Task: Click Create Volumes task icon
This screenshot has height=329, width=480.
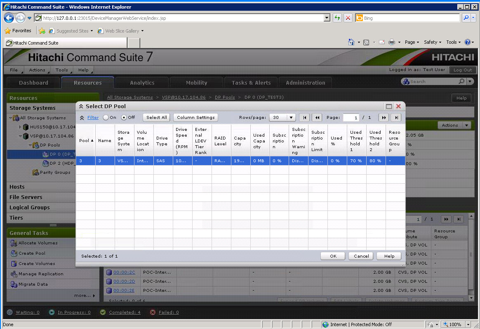Action: (14, 263)
